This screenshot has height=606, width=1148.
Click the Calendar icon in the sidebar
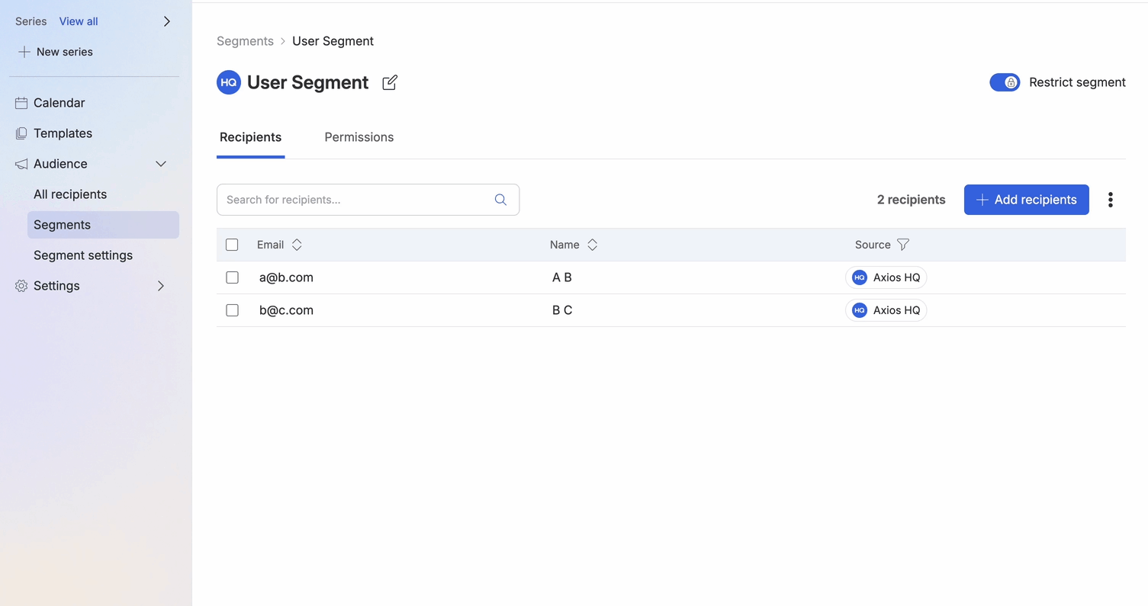pos(21,103)
